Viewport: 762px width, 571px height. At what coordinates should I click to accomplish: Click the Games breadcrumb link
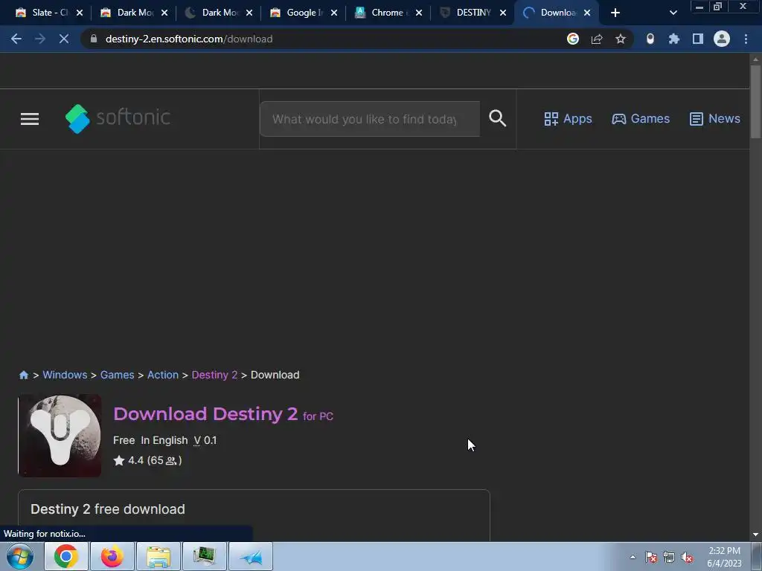pos(117,375)
